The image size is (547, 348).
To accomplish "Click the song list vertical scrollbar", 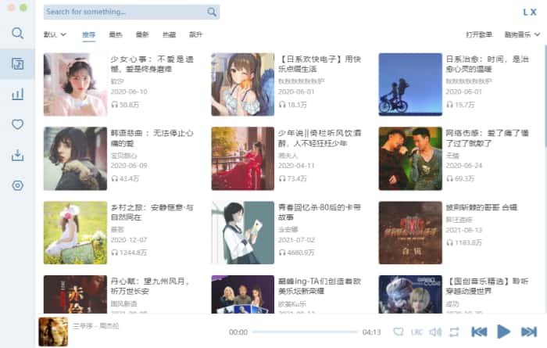I will [545, 98].
